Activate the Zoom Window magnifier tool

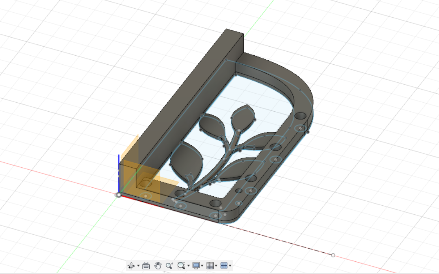pos(181,266)
